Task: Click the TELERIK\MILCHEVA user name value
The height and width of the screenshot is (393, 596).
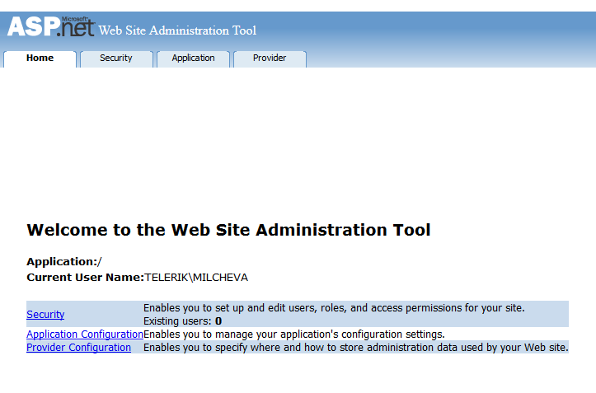Action: click(x=196, y=278)
